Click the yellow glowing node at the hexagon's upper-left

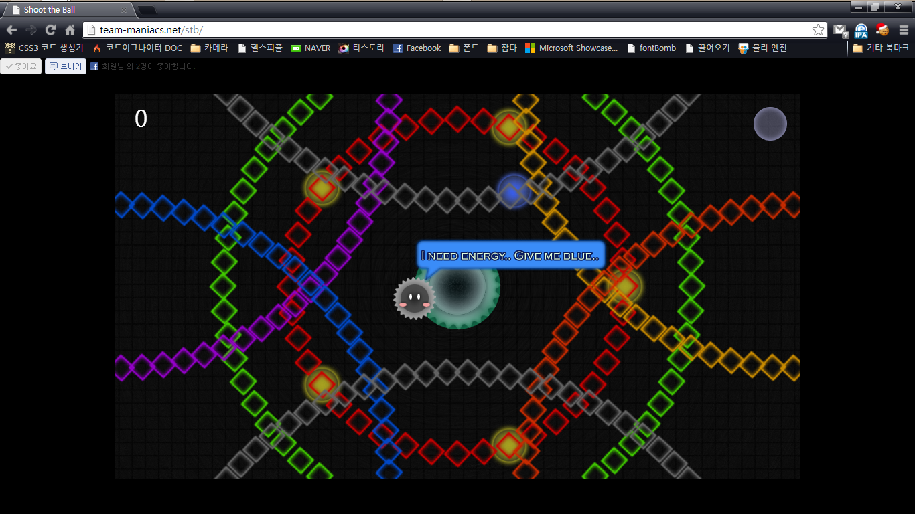coord(322,189)
